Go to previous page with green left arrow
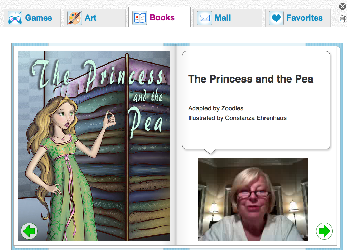The width and height of the screenshot is (347, 252). tap(29, 231)
